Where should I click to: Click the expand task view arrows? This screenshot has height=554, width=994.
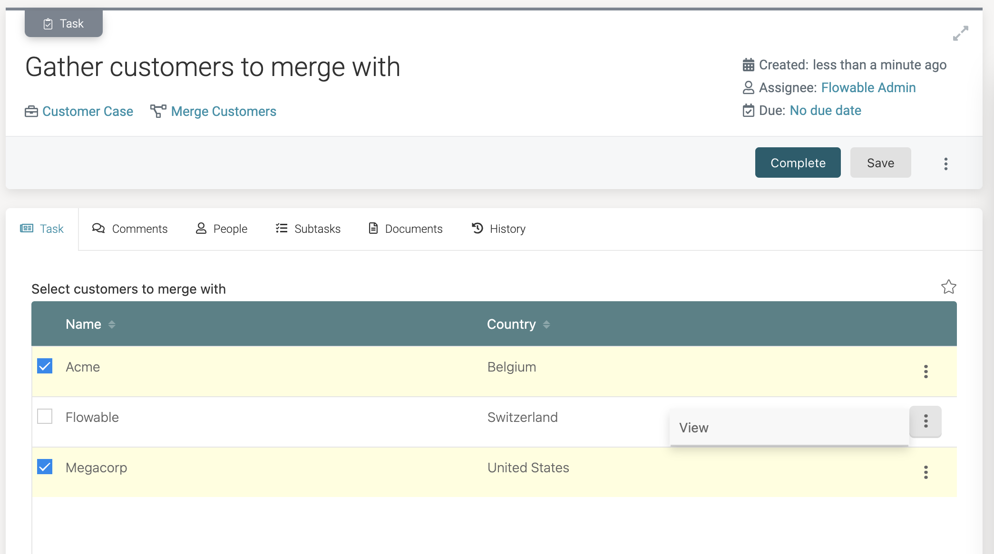[961, 32]
